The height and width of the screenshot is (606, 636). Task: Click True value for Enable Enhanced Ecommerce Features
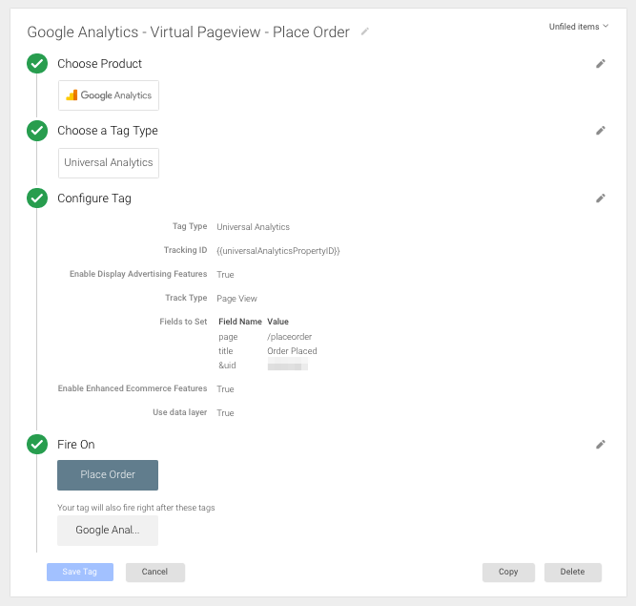coord(225,388)
